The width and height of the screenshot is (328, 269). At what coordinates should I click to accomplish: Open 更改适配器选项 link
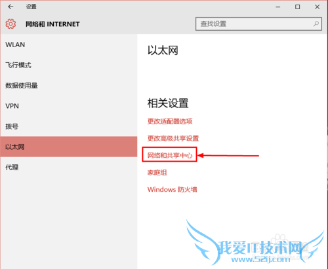[170, 121]
